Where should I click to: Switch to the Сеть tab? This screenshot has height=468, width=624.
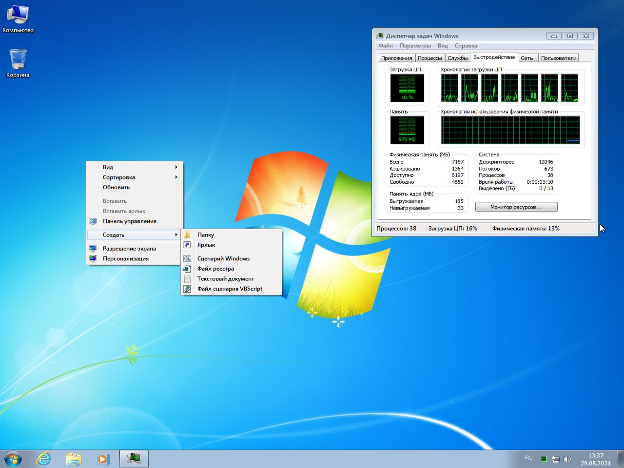[x=526, y=58]
